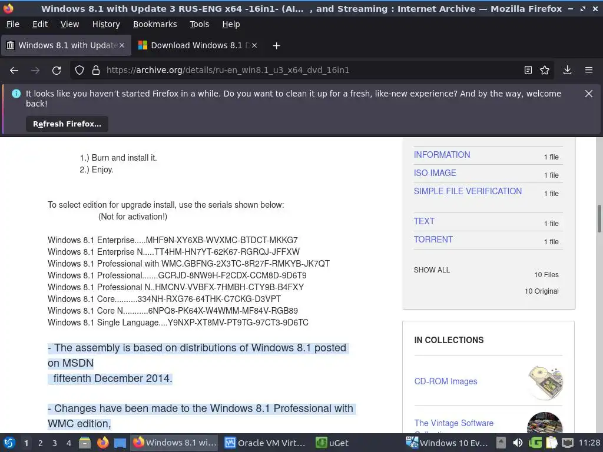Open the file manager from taskbar
The width and height of the screenshot is (603, 452).
click(85, 443)
